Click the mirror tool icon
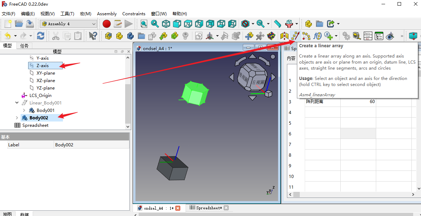This screenshot has height=216, width=421. pyautogui.click(x=284, y=36)
